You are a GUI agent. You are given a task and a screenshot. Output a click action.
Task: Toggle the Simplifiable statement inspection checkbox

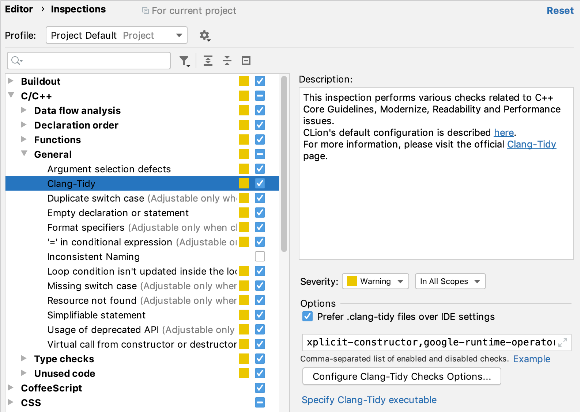[260, 315]
